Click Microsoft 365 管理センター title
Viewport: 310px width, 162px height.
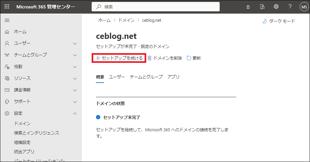click(46, 7)
